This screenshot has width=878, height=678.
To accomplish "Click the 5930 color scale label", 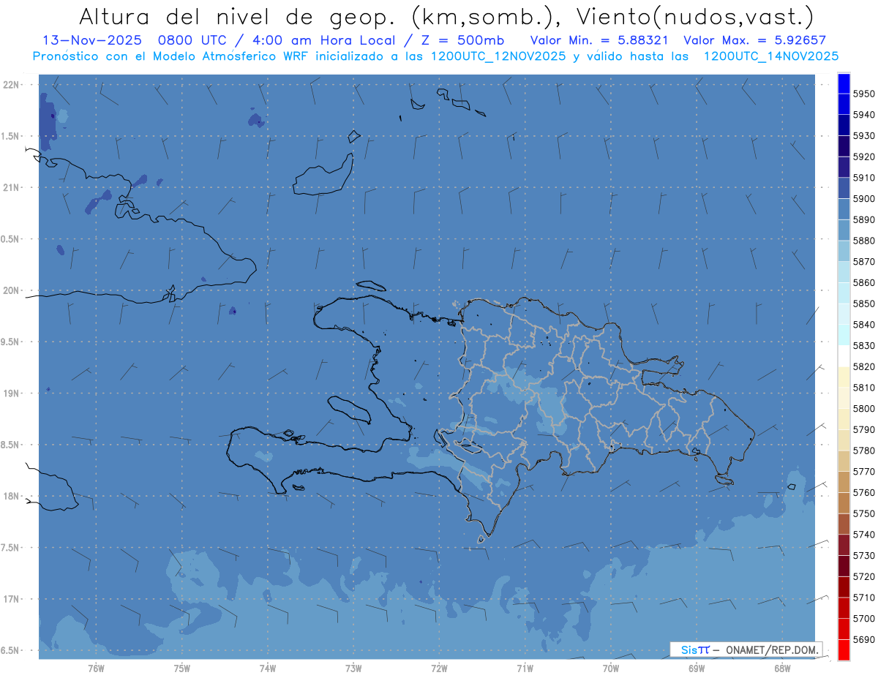I will pyautogui.click(x=863, y=136).
